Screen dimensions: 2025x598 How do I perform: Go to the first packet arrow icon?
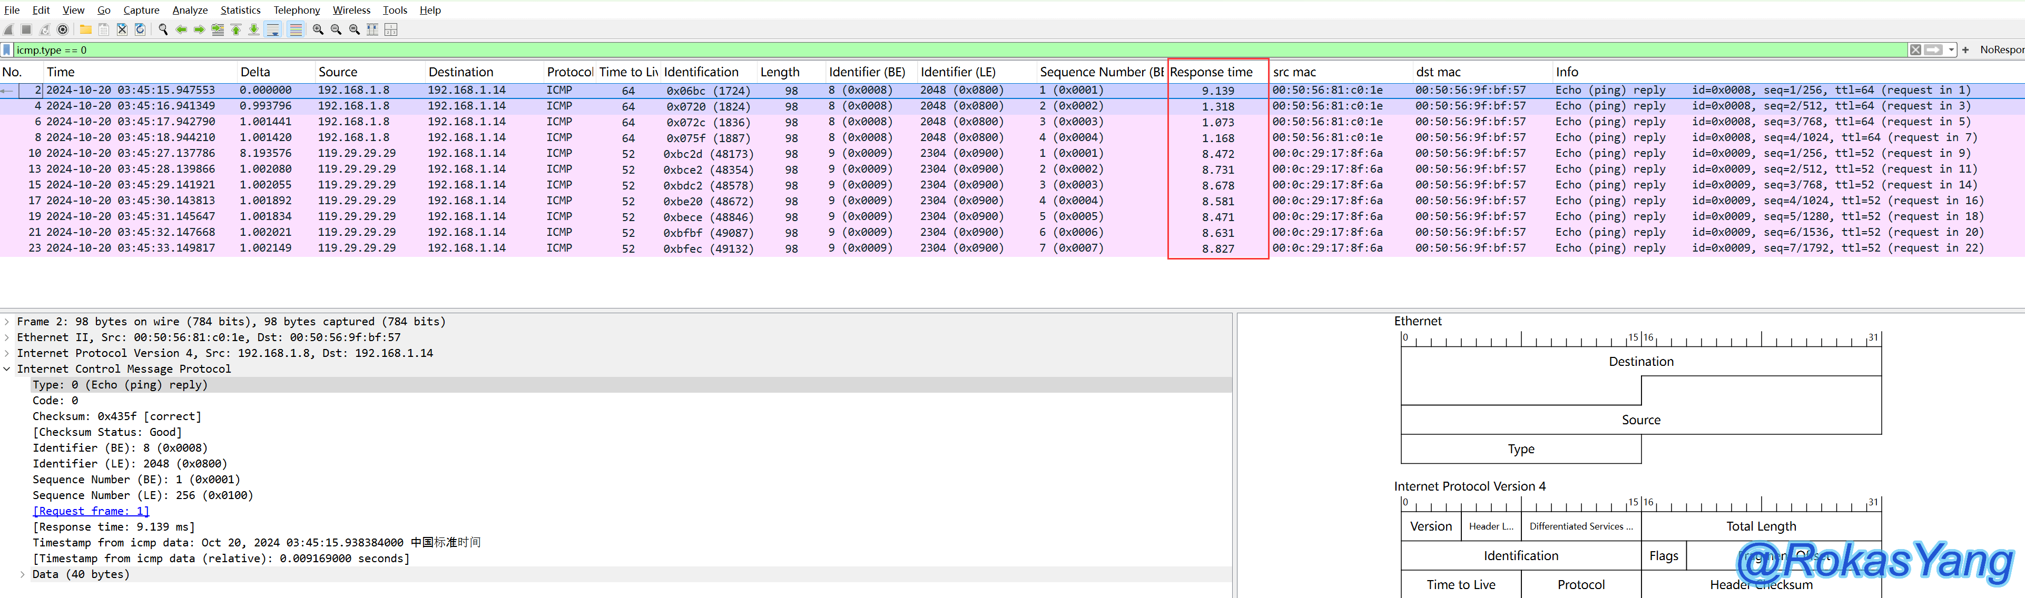point(236,30)
